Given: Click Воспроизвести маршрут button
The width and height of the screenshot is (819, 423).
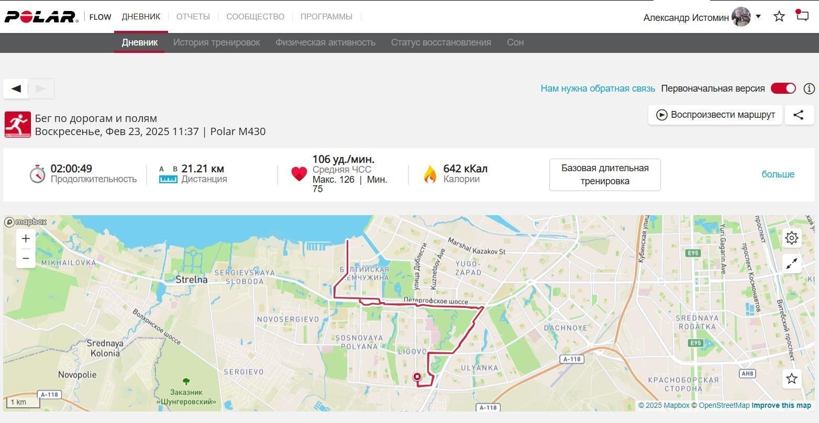Looking at the screenshot, I should coord(715,115).
